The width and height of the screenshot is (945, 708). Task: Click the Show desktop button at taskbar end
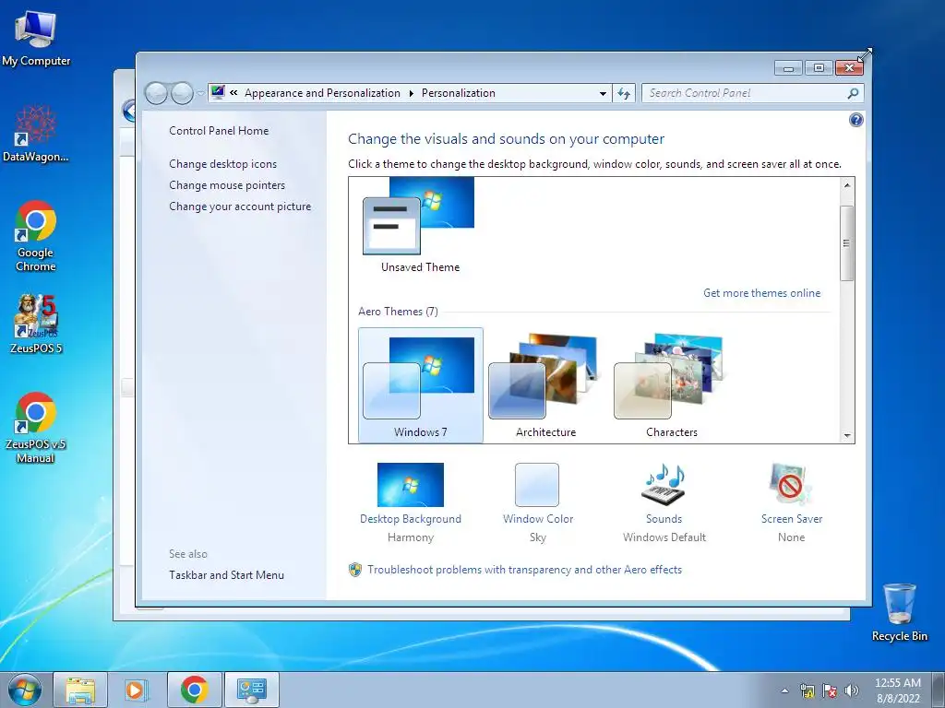point(939,690)
